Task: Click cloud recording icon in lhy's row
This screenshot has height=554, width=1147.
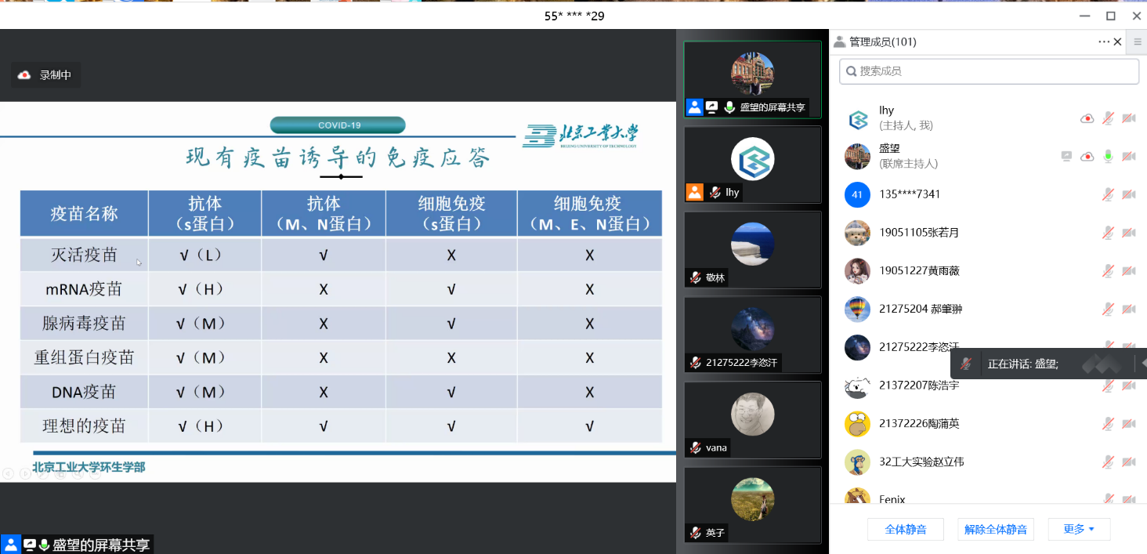Action: [x=1087, y=118]
